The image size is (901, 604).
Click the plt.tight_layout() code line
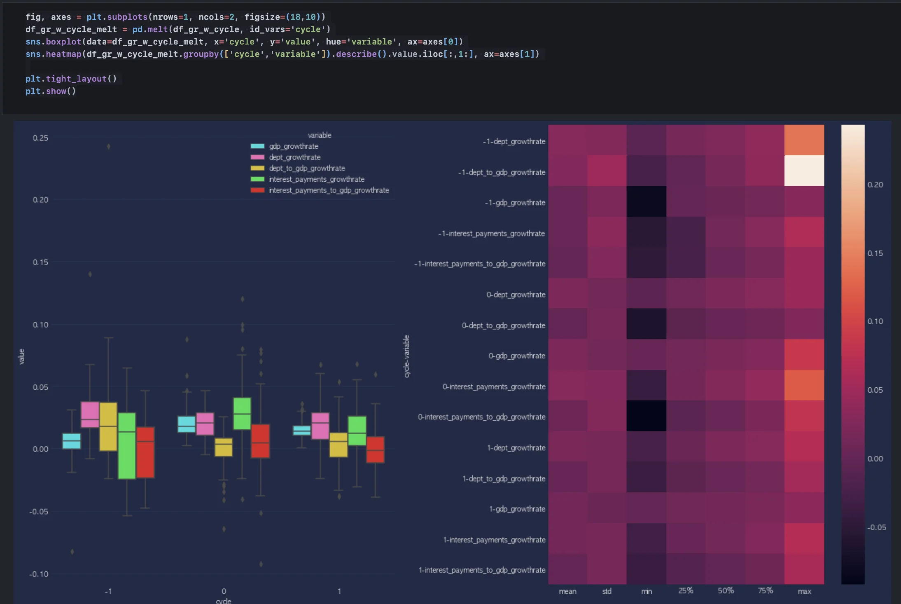(71, 79)
